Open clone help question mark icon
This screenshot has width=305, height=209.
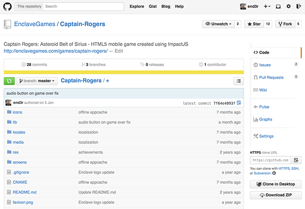coord(274,173)
